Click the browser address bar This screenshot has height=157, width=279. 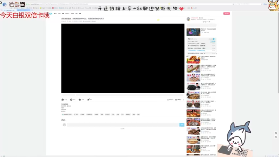pos(129,4)
